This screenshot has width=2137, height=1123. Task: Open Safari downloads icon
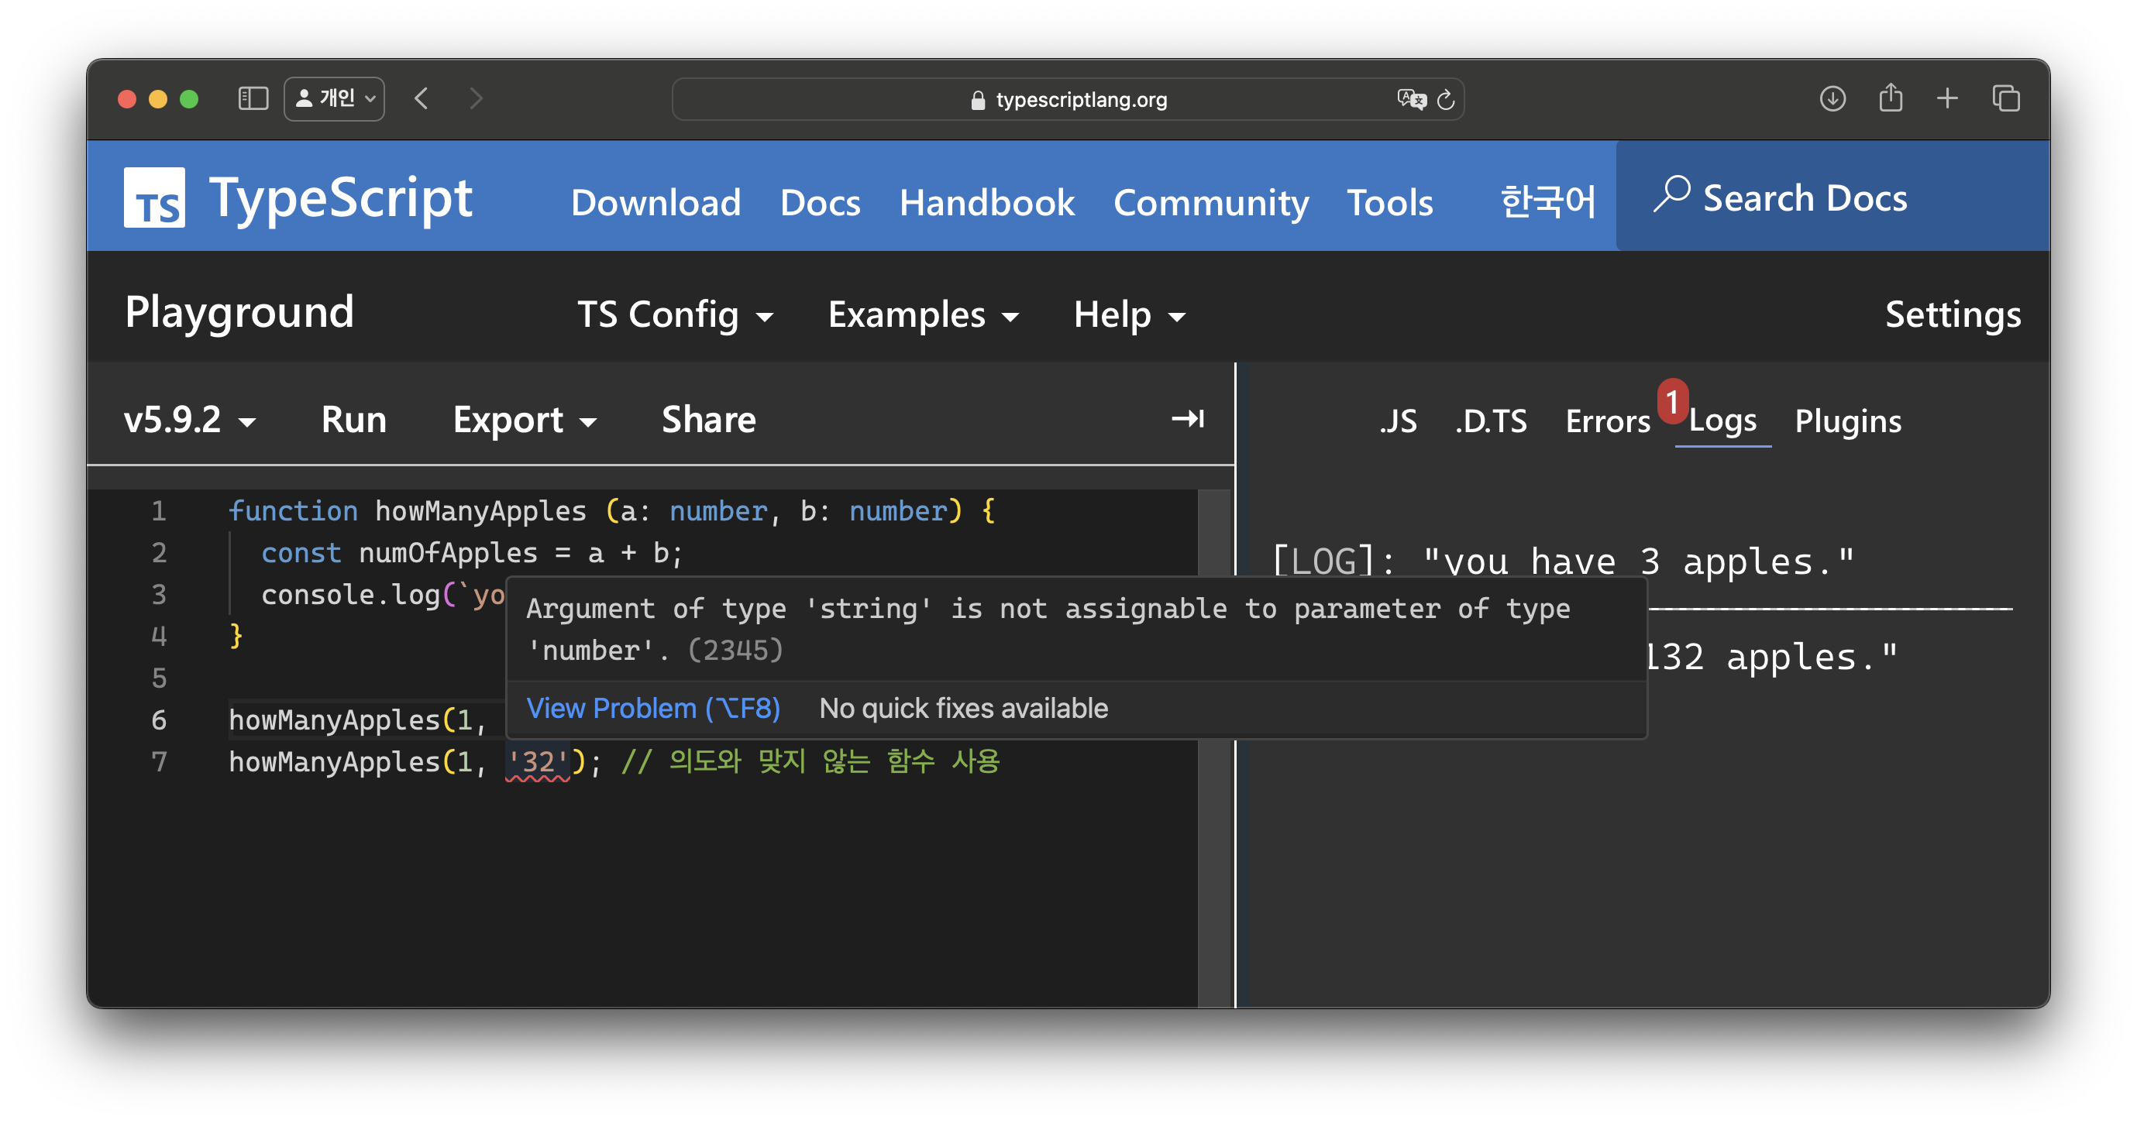pos(1832,98)
